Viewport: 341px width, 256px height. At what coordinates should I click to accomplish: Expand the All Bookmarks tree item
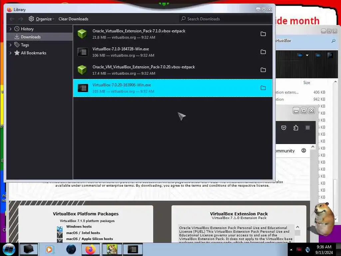[10, 53]
